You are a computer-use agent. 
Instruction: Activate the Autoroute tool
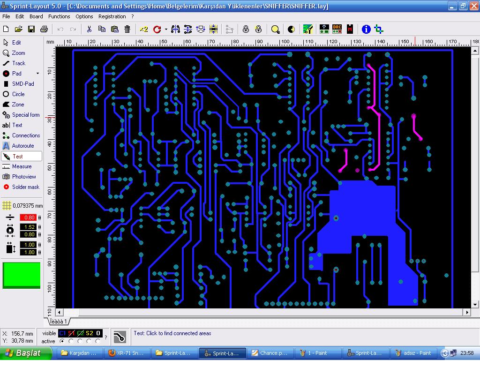click(22, 146)
